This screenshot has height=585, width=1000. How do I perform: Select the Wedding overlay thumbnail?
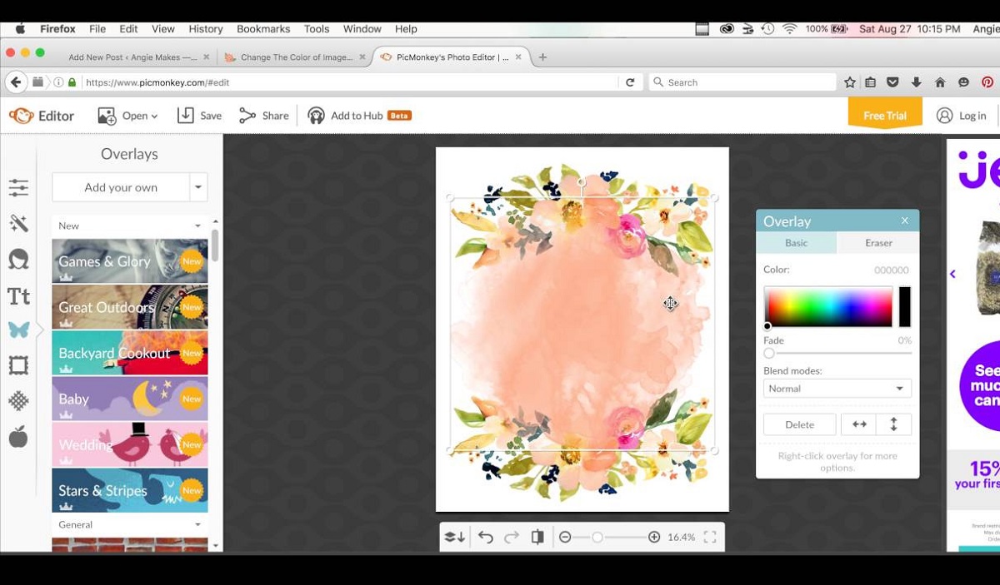(x=130, y=444)
